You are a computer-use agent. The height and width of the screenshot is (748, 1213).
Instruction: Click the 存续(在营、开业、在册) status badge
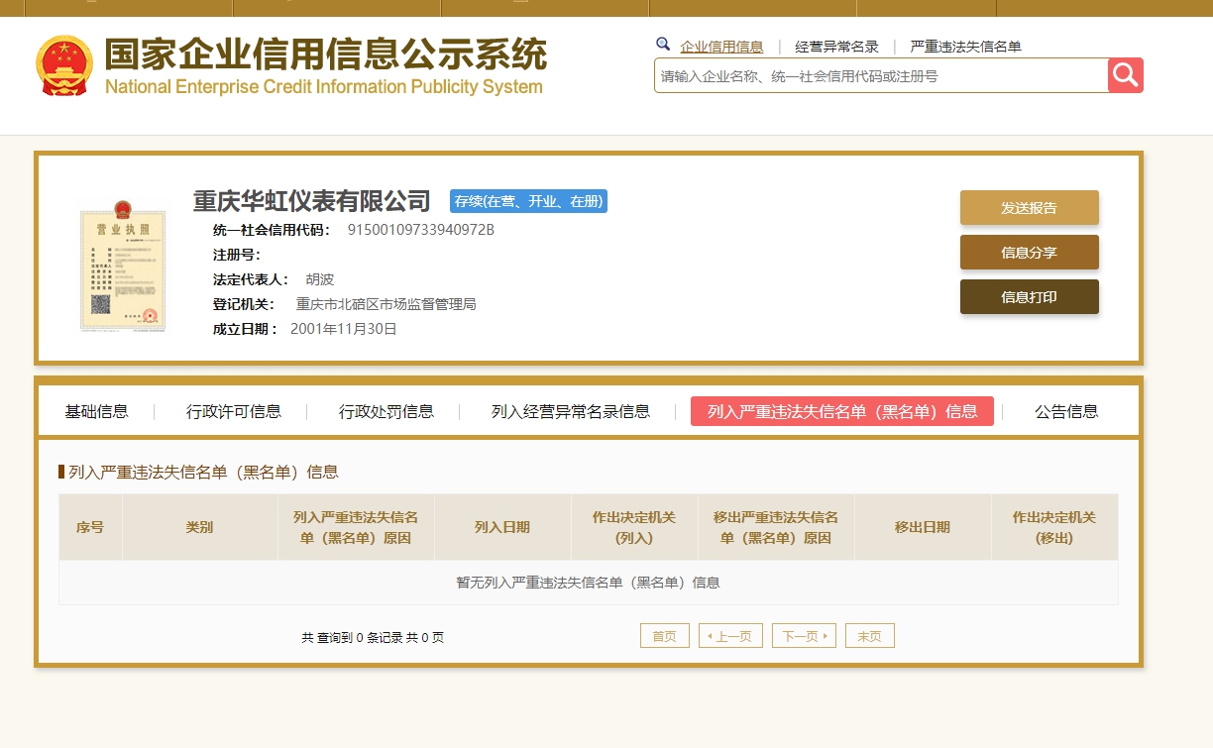528,201
